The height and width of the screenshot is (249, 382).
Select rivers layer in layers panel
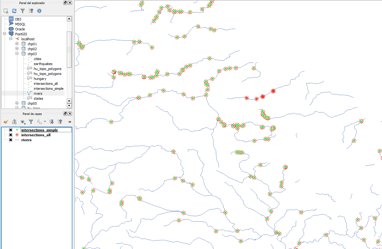pos(26,140)
